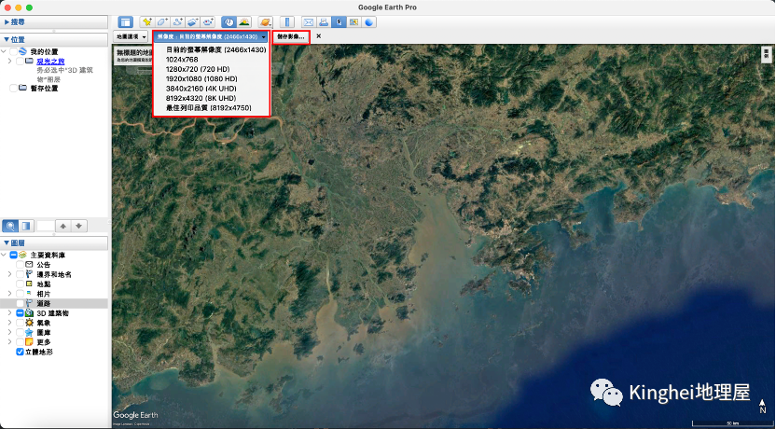This screenshot has width=776, height=429.
Task: Open the planet switcher icon
Action: click(266, 21)
